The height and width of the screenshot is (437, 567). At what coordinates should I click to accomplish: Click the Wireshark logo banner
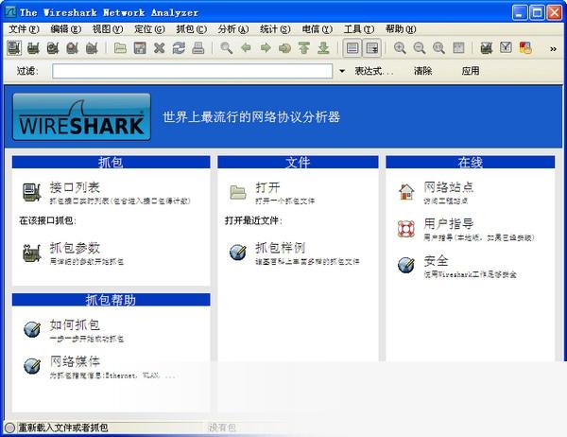coord(81,116)
